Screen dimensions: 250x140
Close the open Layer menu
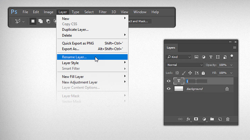(x=63, y=12)
